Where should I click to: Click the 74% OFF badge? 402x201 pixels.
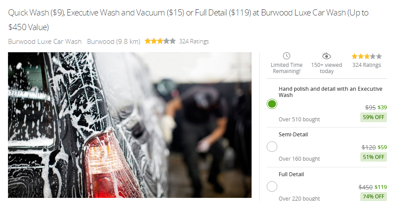[x=374, y=197]
